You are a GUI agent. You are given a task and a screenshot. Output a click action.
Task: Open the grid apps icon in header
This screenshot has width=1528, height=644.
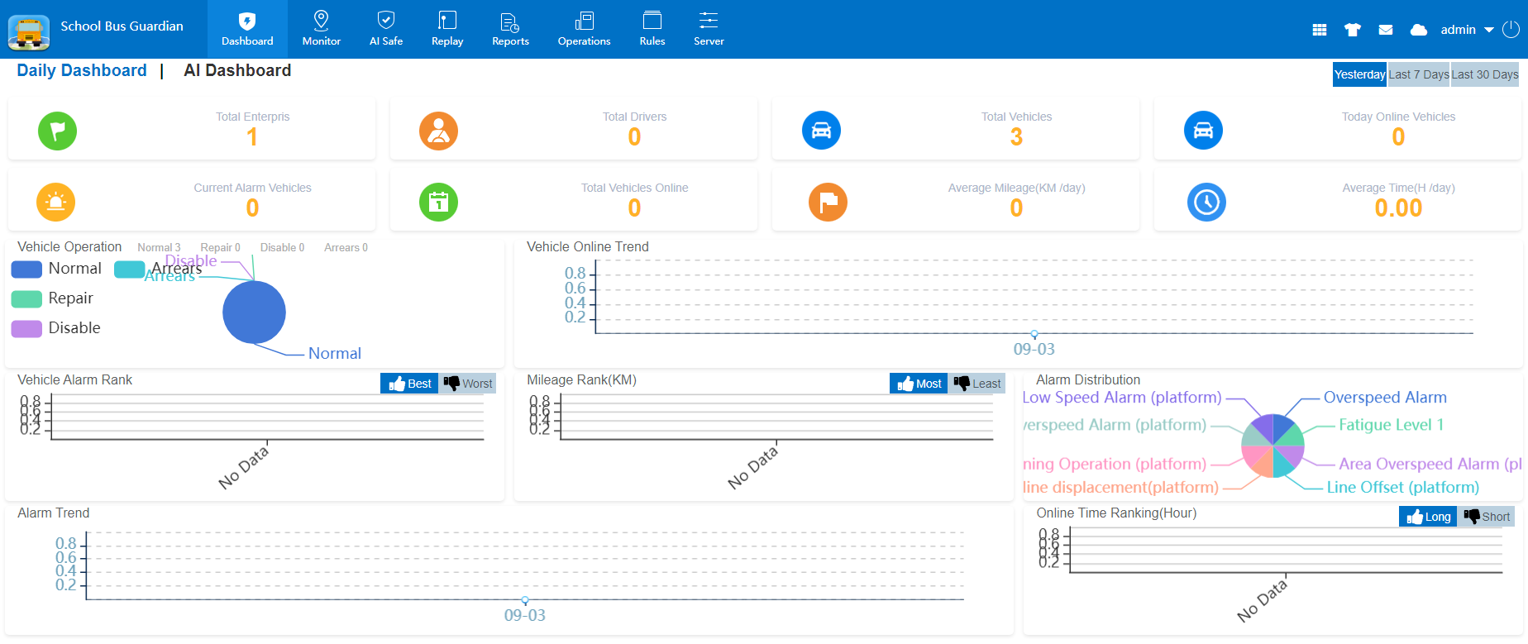[x=1320, y=30]
